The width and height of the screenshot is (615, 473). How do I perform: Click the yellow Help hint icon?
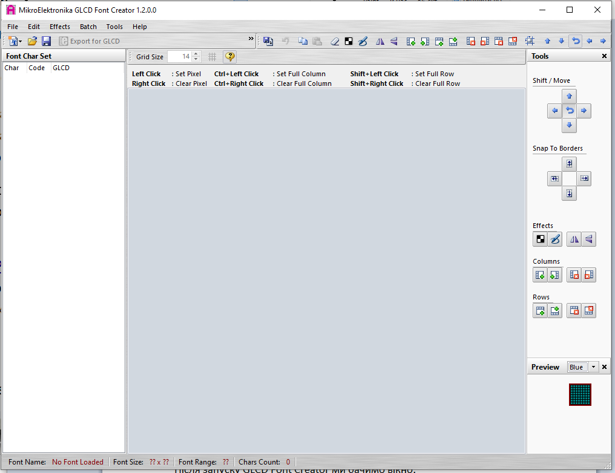click(230, 57)
